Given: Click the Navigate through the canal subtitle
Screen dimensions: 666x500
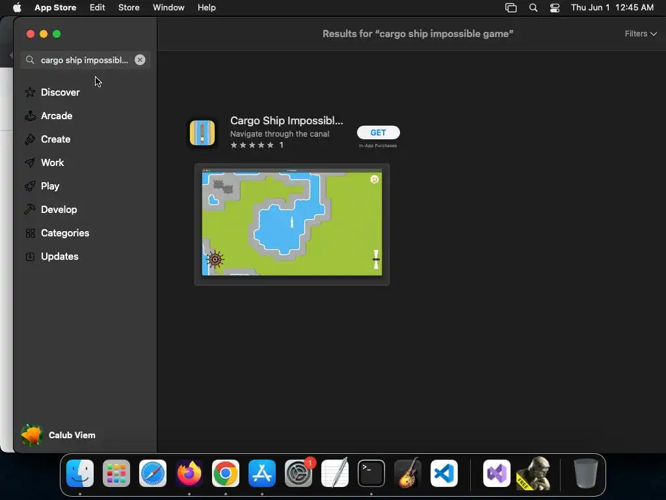Looking at the screenshot, I should tap(280, 134).
